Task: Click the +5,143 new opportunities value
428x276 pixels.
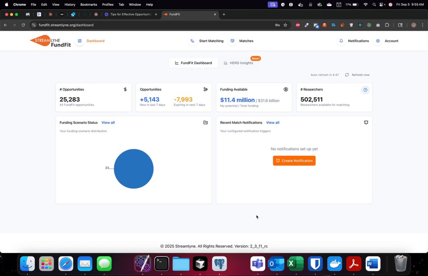Action: click(x=150, y=99)
